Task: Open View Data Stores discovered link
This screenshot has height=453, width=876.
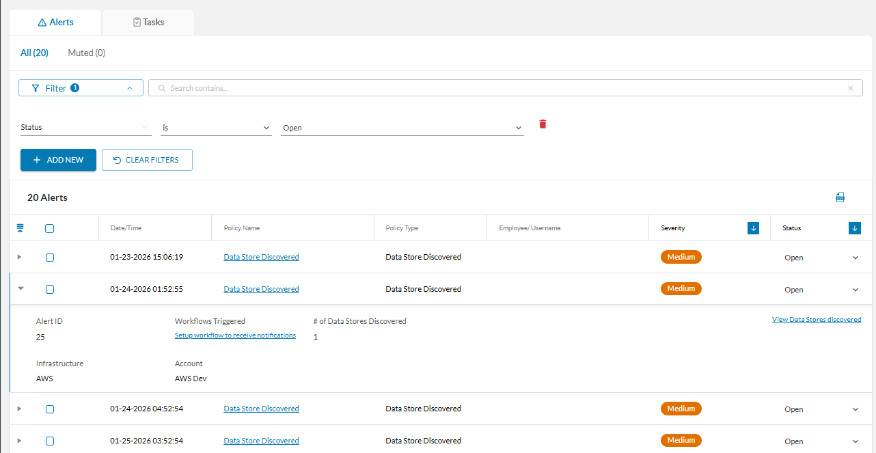Action: click(x=817, y=319)
